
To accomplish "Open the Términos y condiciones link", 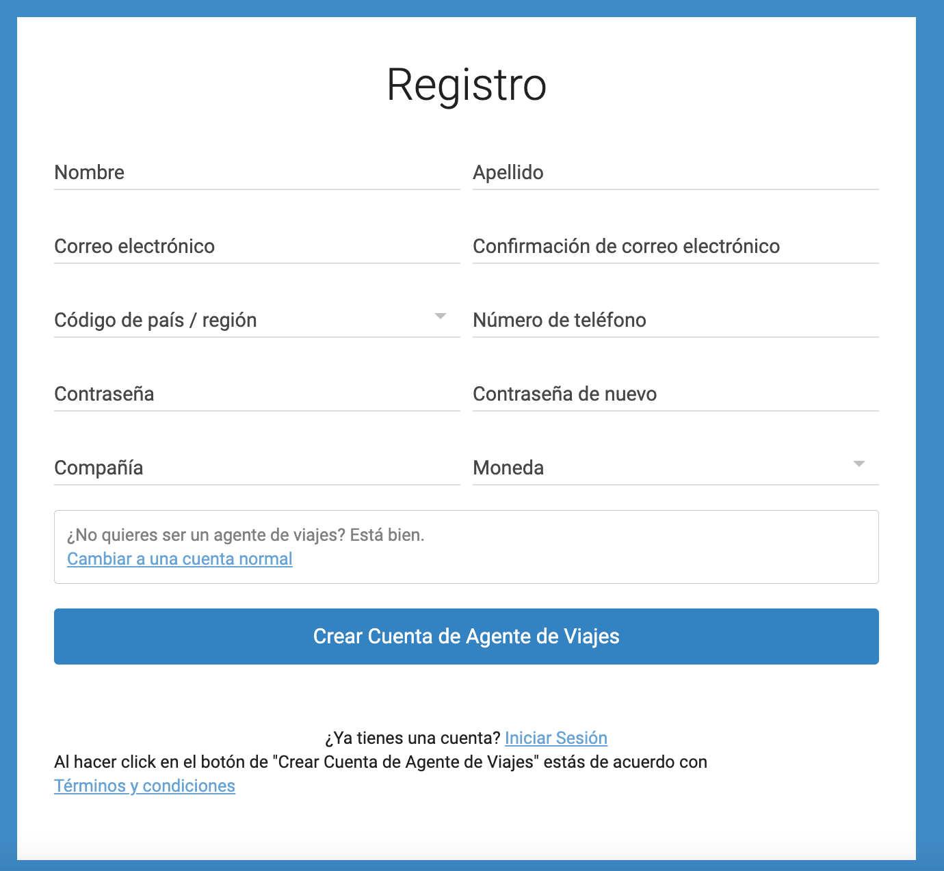I will (x=145, y=786).
